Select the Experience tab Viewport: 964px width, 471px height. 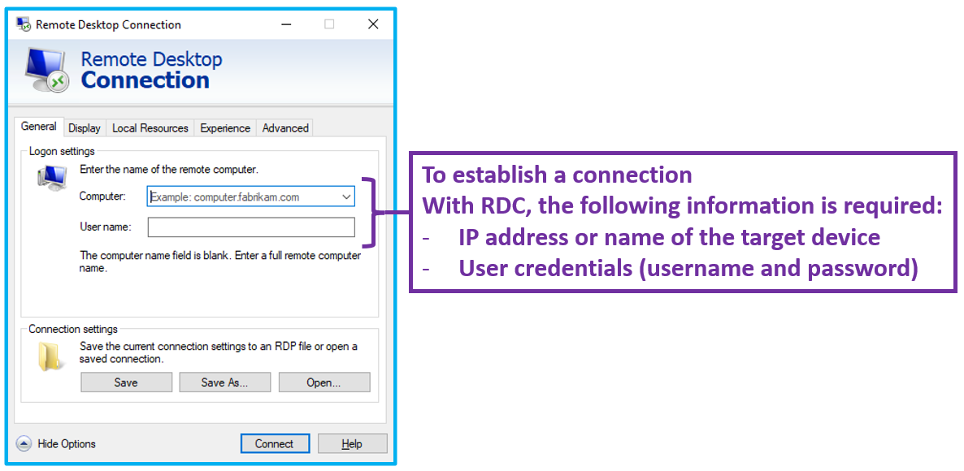pos(225,127)
